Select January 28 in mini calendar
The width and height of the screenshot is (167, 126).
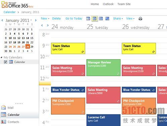27,47
